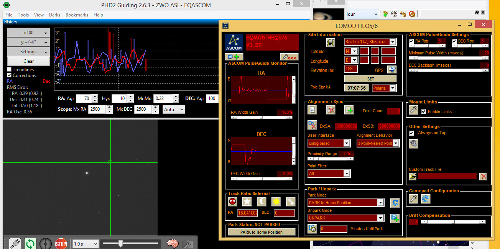Open custom track file folder icon
This screenshot has height=249, width=500.
[x=413, y=176]
